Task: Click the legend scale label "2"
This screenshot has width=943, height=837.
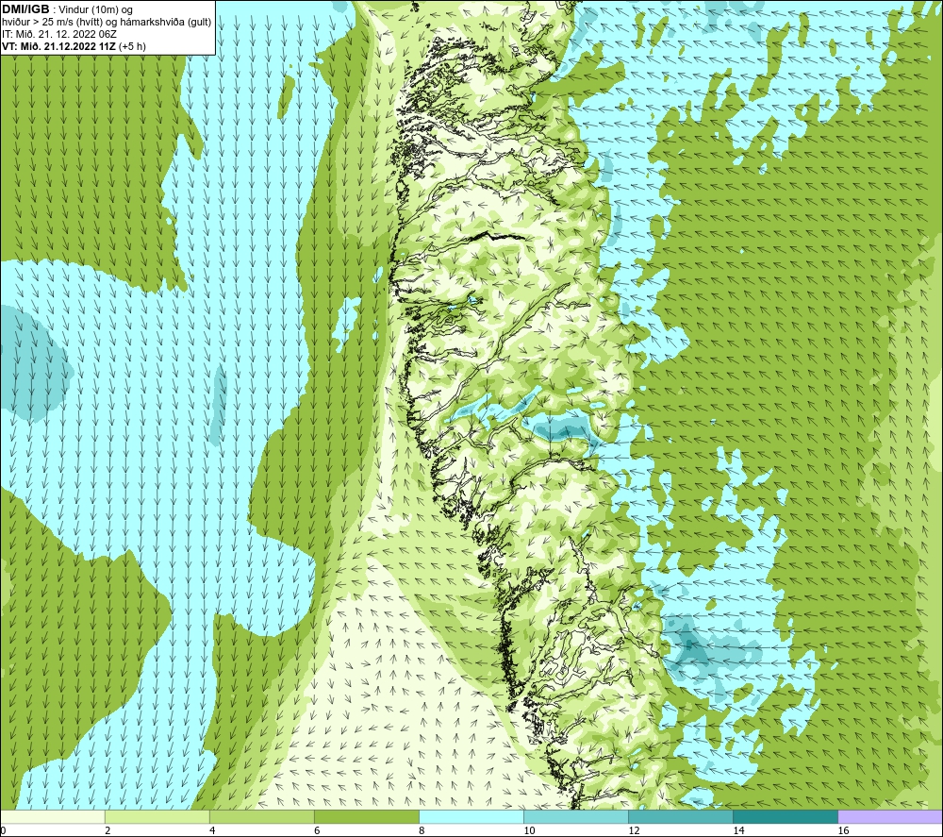Action: (x=108, y=831)
